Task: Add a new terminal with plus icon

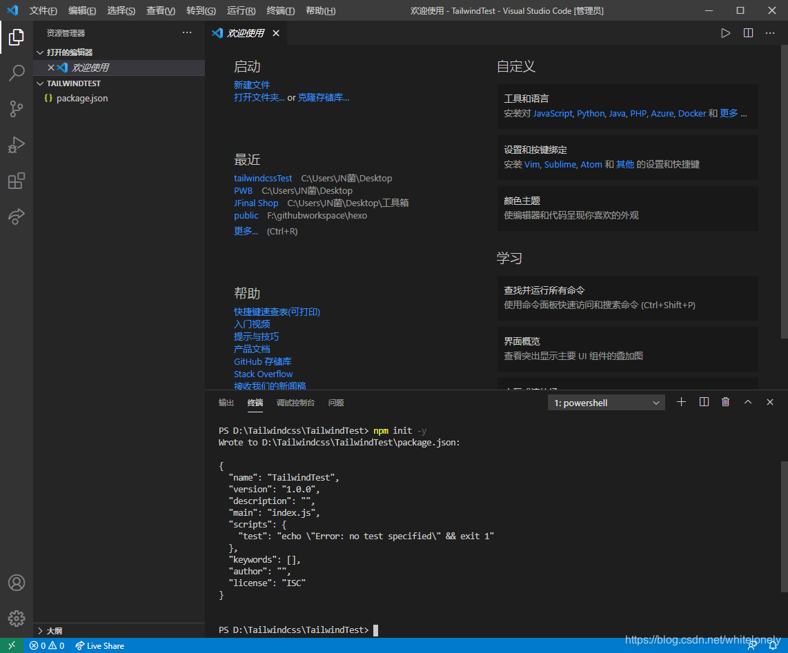Action: coord(681,402)
